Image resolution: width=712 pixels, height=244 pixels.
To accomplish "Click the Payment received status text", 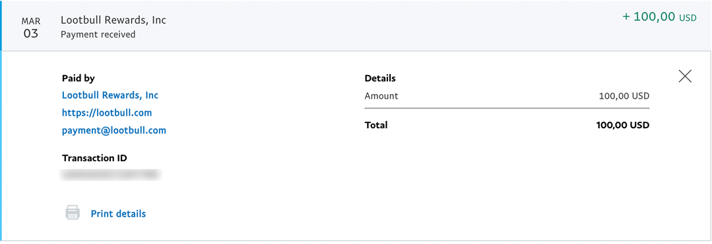I will (x=98, y=34).
